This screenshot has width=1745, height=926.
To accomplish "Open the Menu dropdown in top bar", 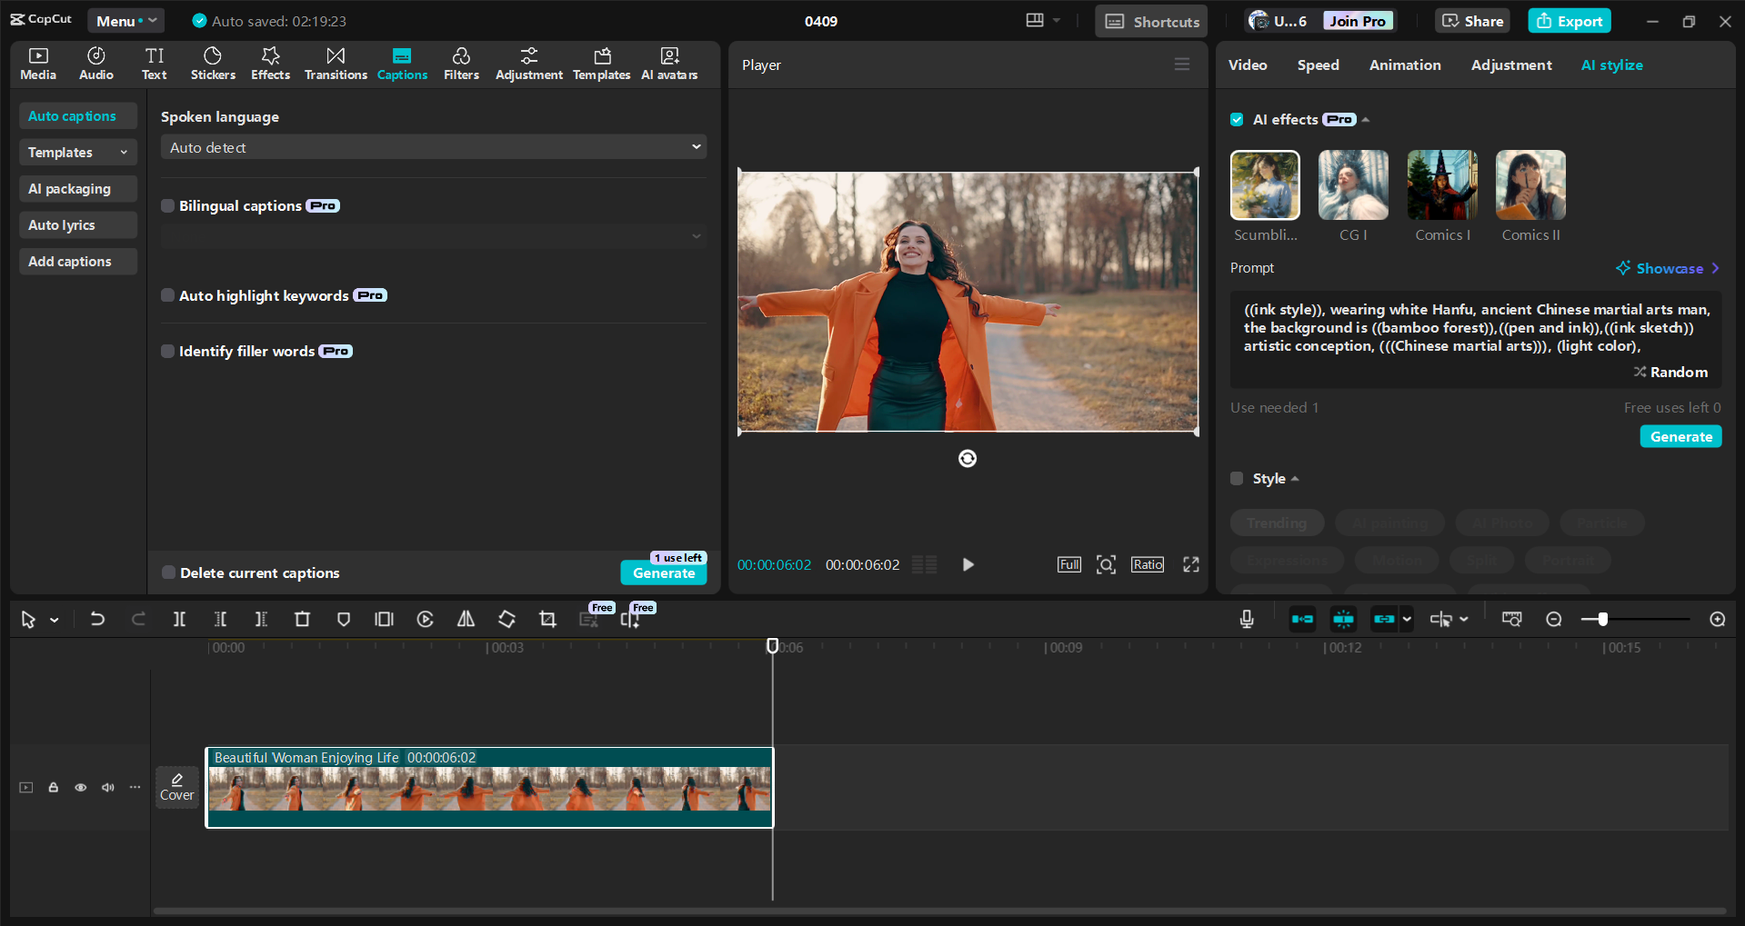I will tap(125, 20).
